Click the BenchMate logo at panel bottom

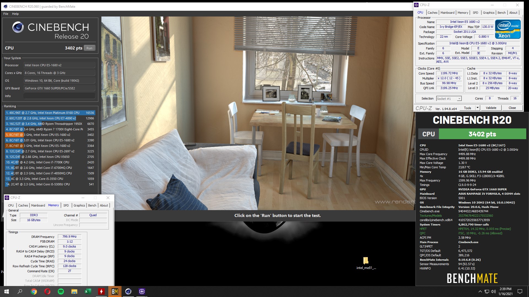tap(472, 278)
